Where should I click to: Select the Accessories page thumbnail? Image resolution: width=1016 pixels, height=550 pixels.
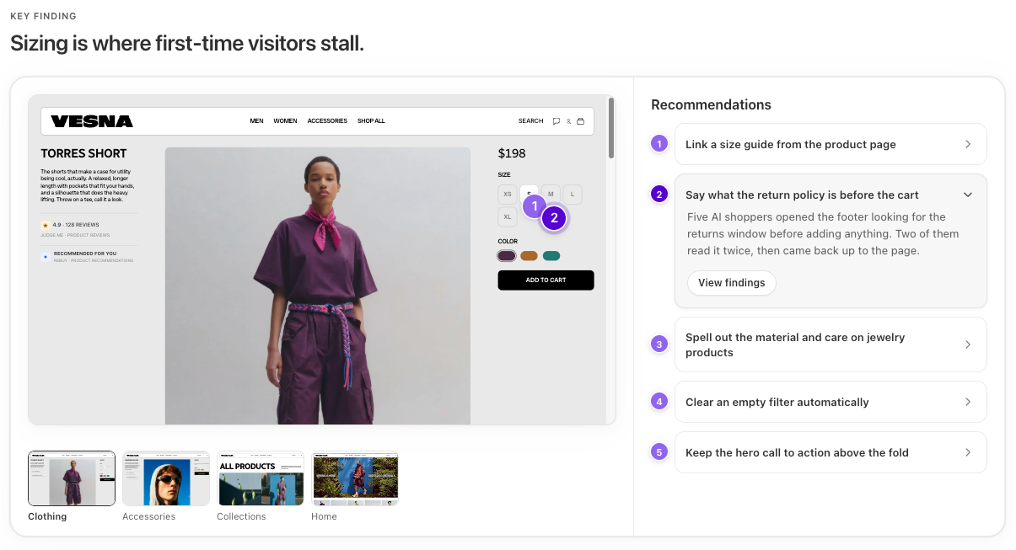coord(166,478)
